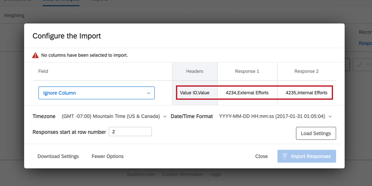
Task: Click the Download Settings link
Action: pyautogui.click(x=58, y=156)
